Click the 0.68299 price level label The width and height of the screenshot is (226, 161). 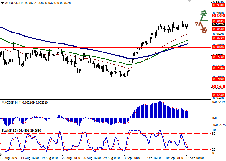pyautogui.click(x=218, y=38)
